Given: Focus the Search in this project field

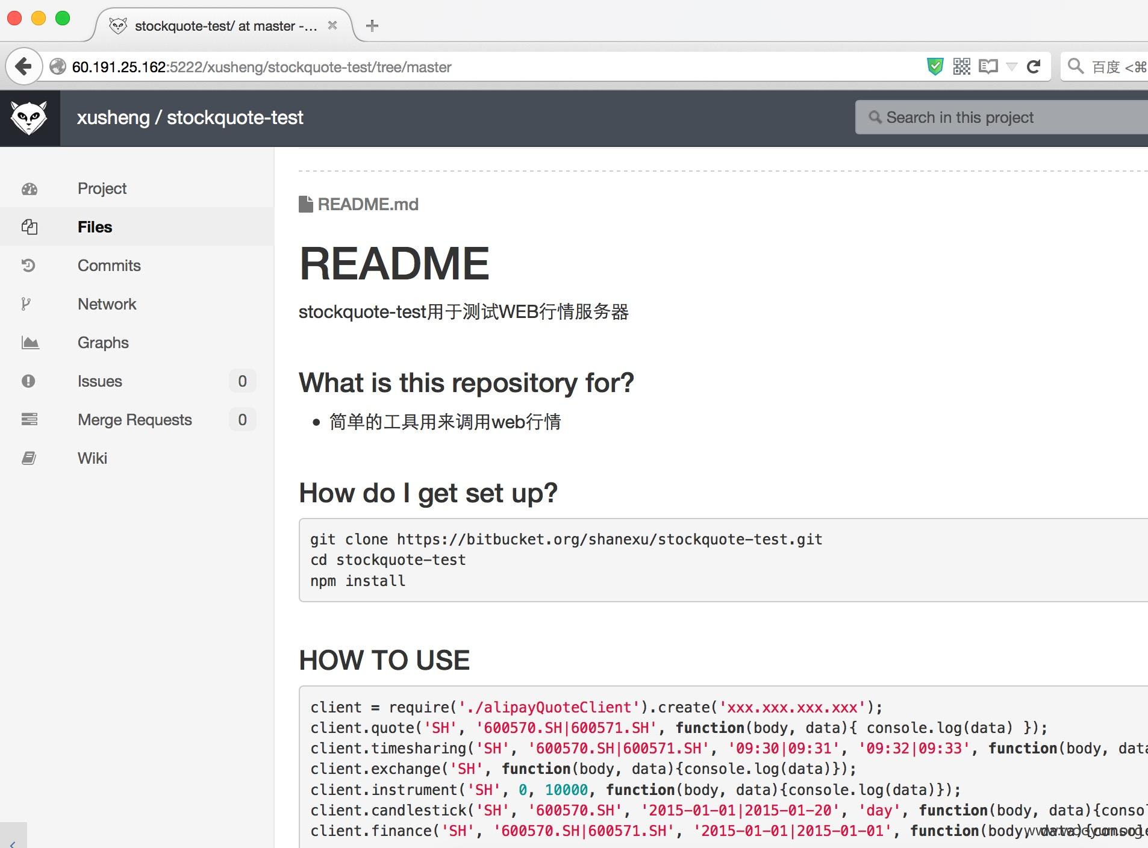Looking at the screenshot, I should click(x=1002, y=117).
